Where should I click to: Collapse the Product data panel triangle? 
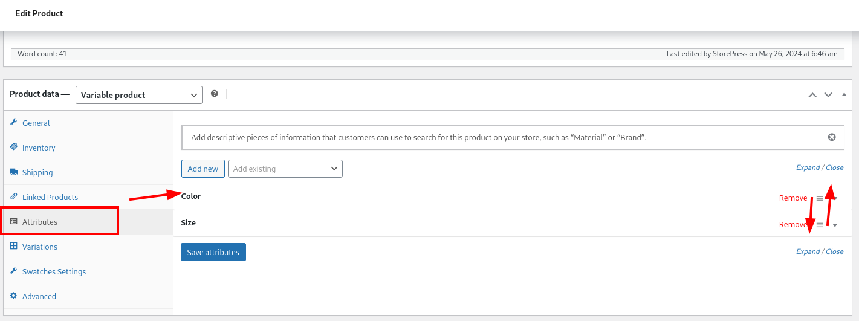pos(844,94)
